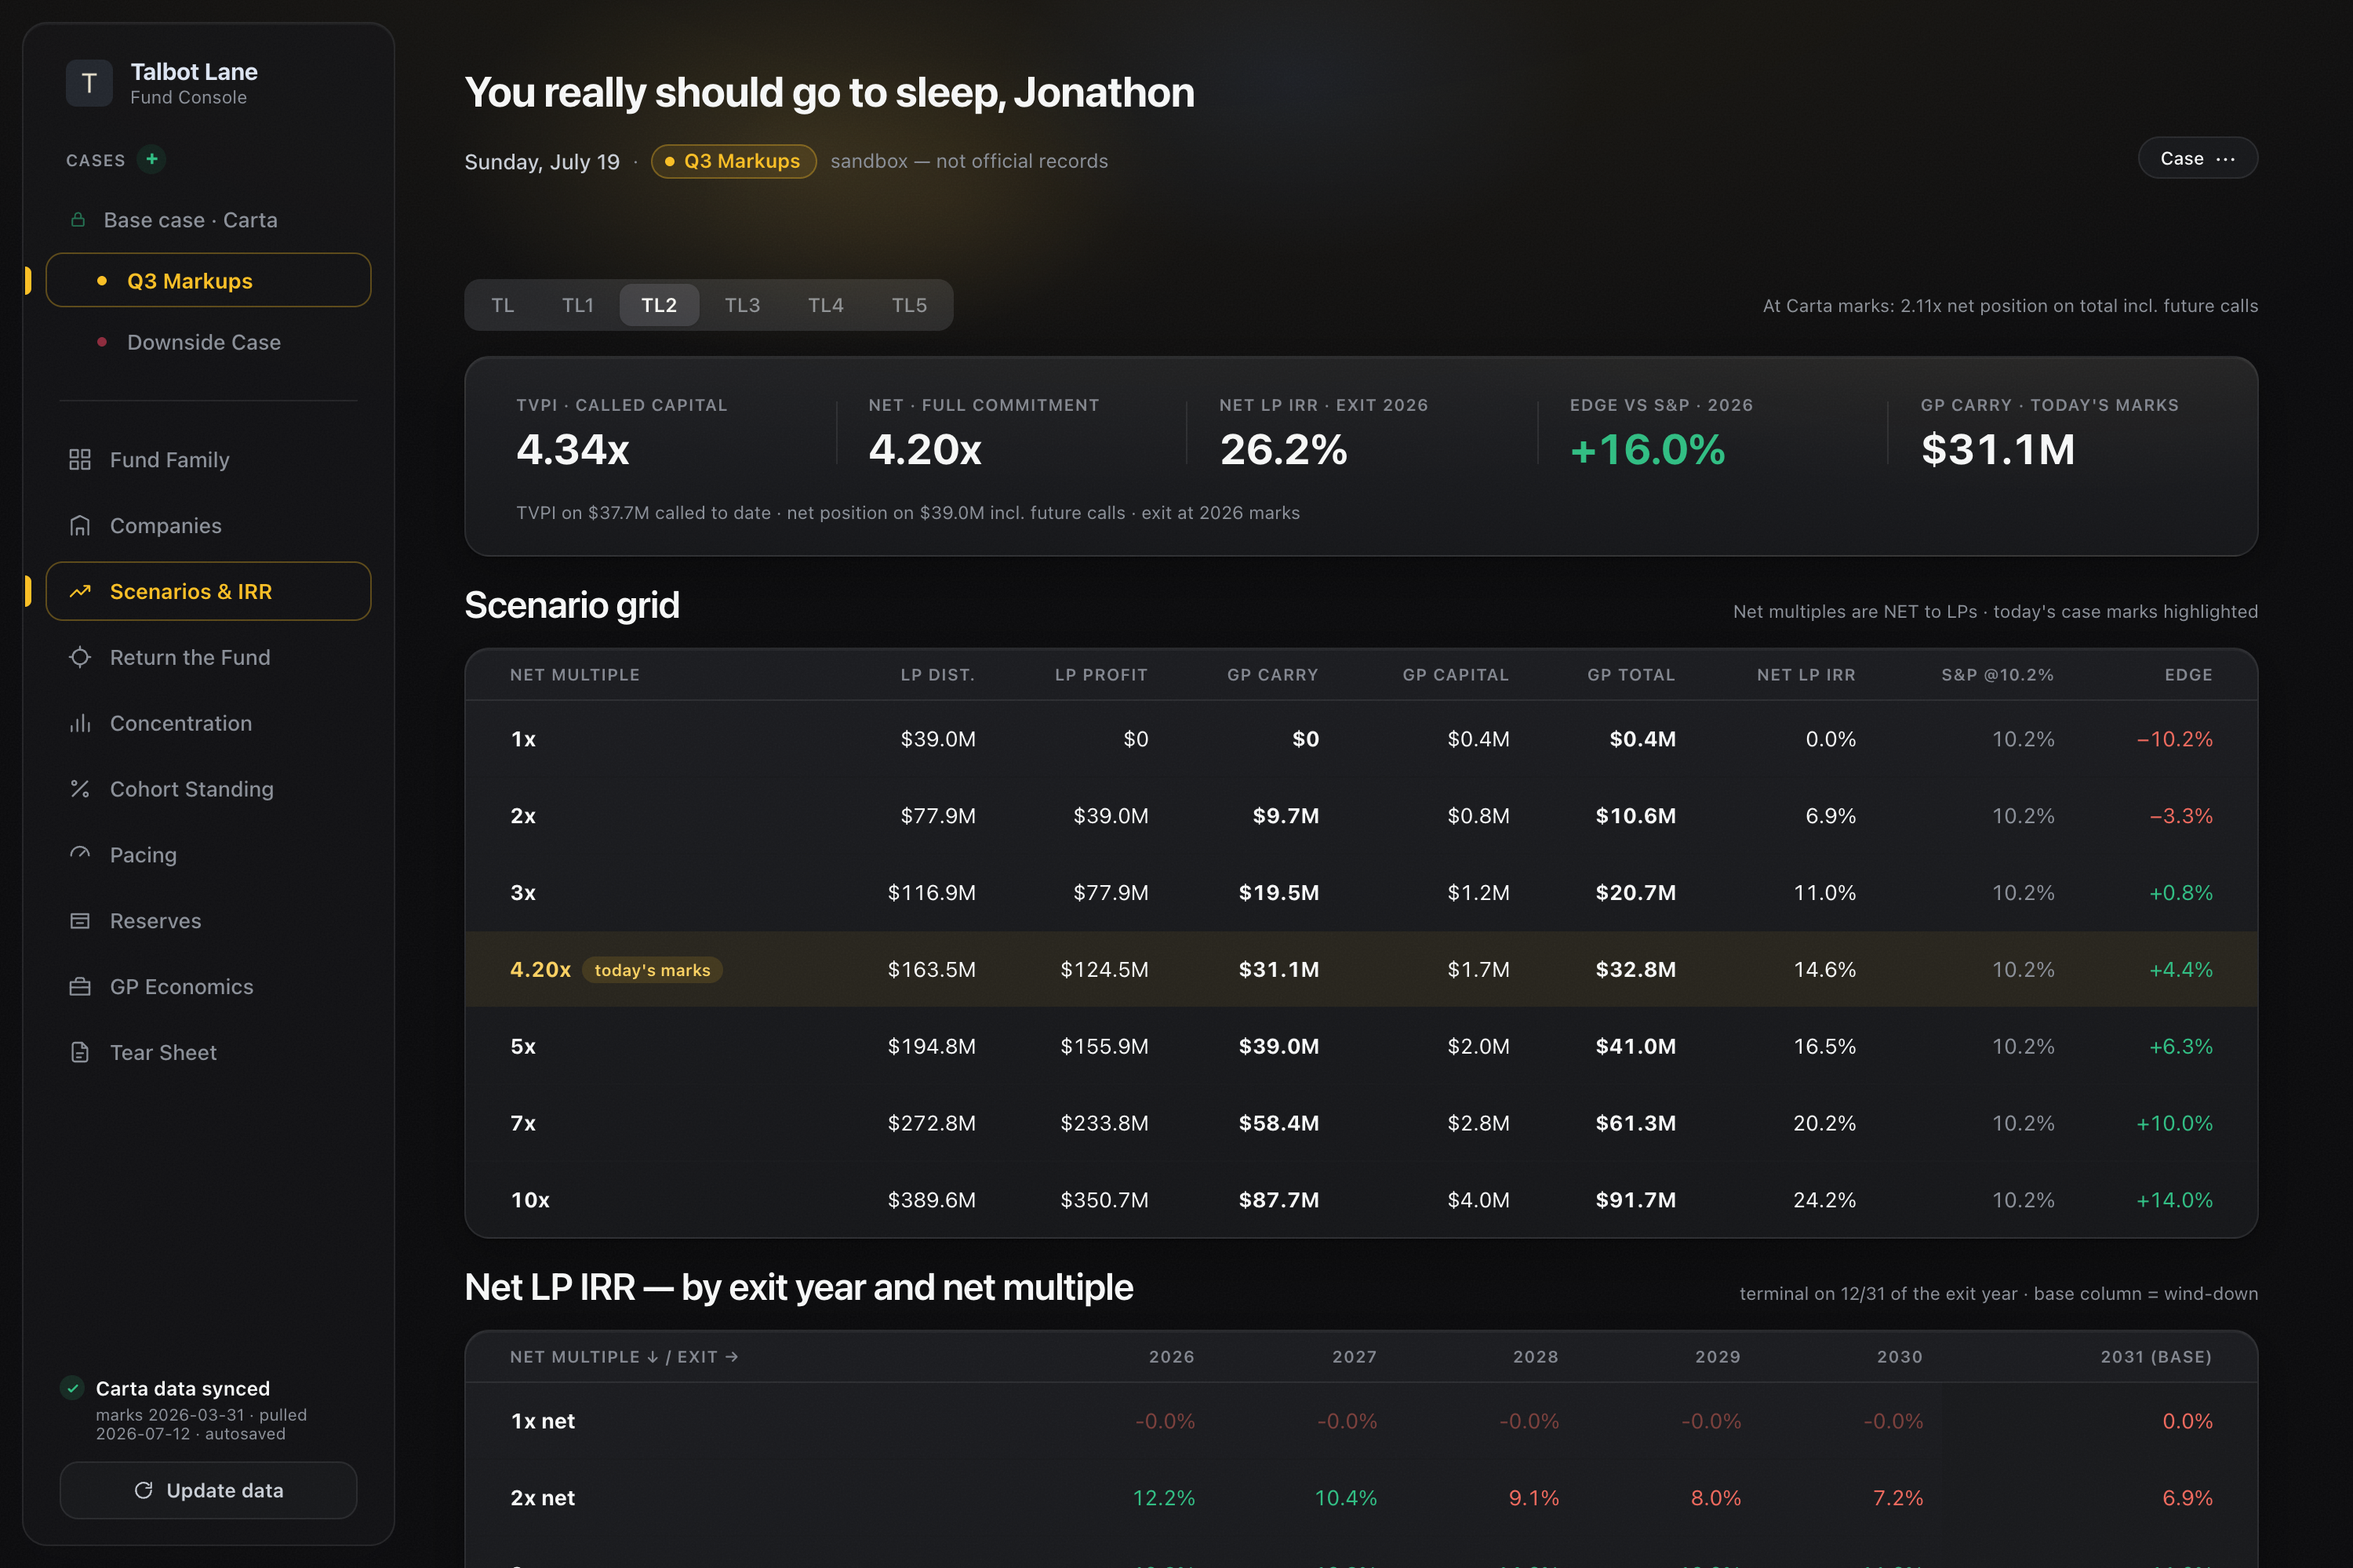2353x1568 pixels.
Task: Click the $41.0M GP total value
Action: [x=1635, y=1046]
